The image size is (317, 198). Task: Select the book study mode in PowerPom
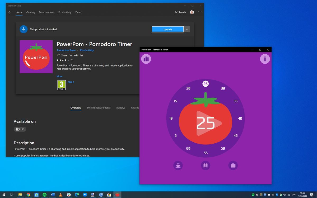(206, 165)
